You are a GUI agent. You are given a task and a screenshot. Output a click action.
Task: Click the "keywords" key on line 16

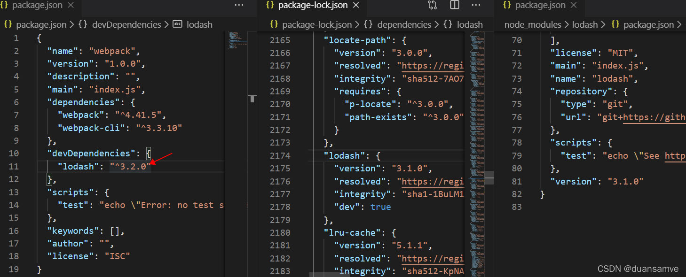tap(73, 231)
